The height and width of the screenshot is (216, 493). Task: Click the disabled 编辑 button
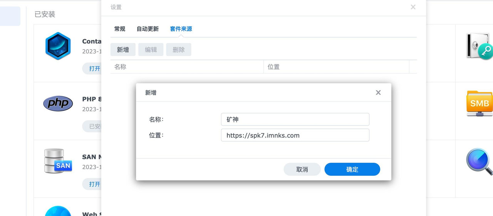click(x=151, y=49)
